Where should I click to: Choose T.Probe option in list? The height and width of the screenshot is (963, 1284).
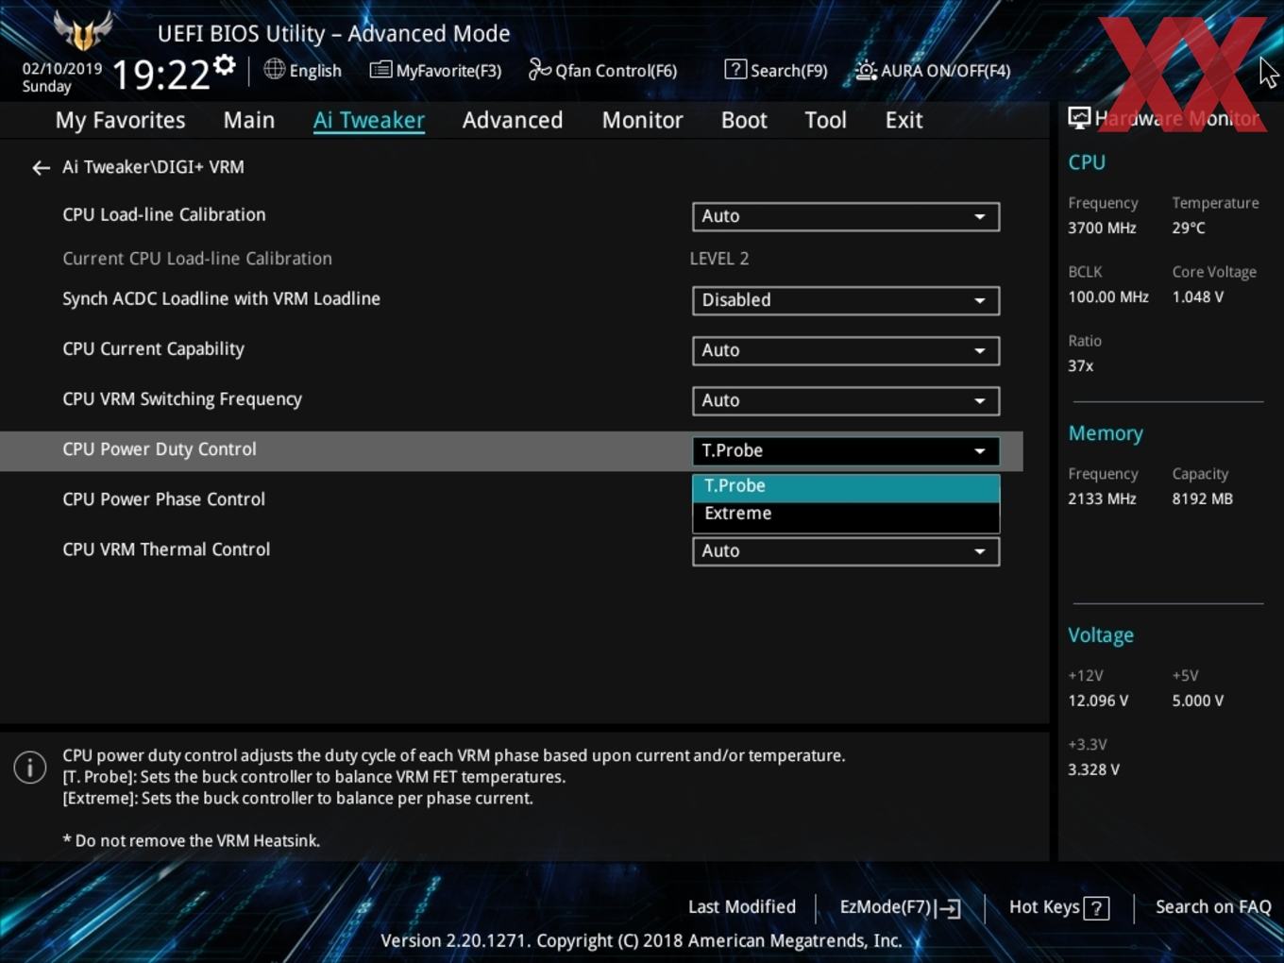click(x=846, y=486)
